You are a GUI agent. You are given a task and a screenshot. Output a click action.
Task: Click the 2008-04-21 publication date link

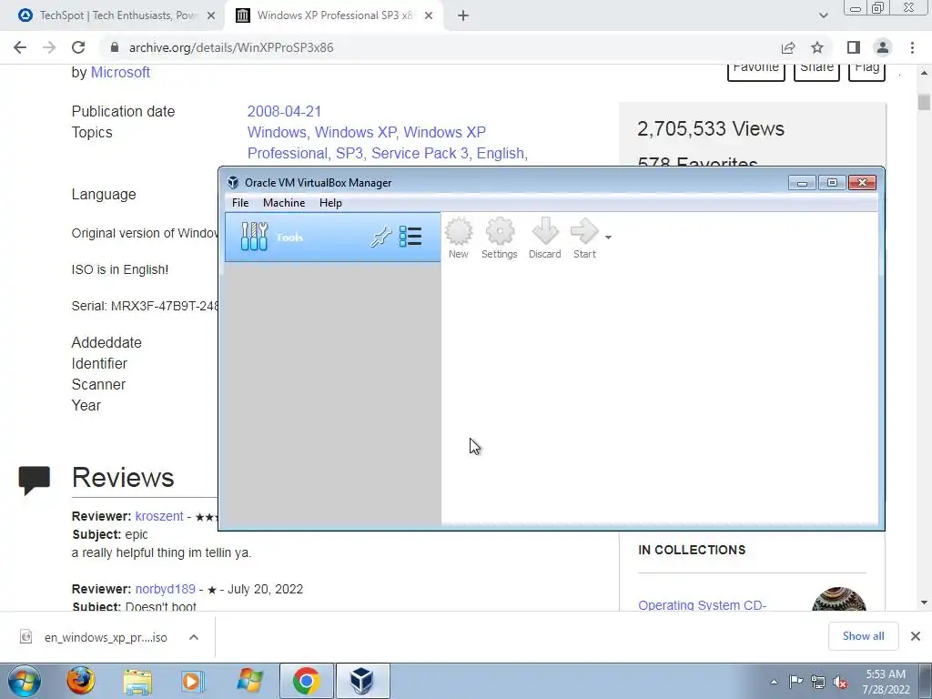point(284,111)
